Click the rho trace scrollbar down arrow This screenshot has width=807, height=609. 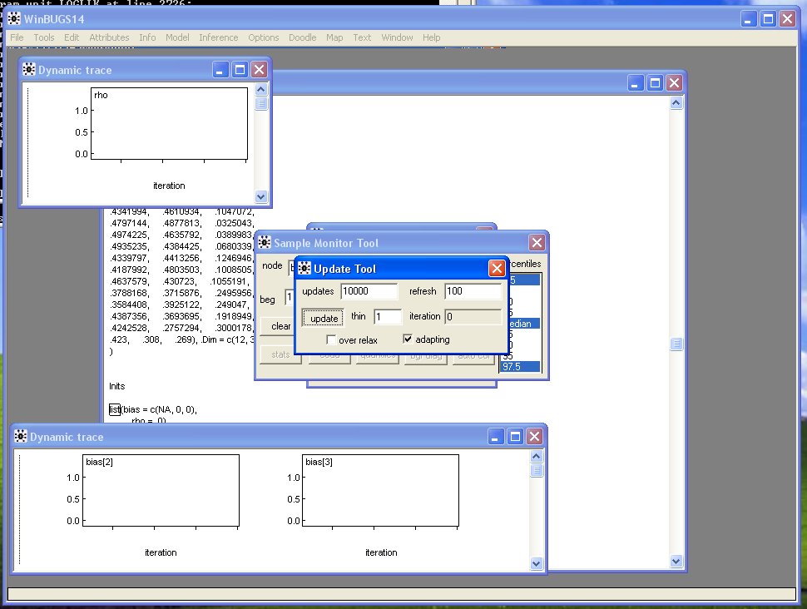pyautogui.click(x=261, y=197)
